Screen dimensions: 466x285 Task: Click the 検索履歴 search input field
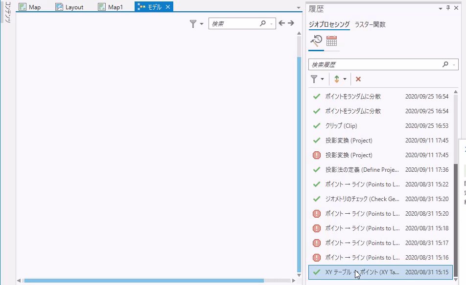(374, 64)
